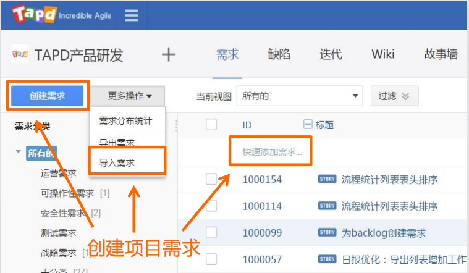Choose 导出需求 from the menu

[x=117, y=142]
